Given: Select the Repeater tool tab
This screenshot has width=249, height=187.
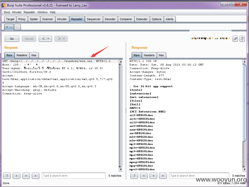Looking at the screenshot, I should click(77, 19).
